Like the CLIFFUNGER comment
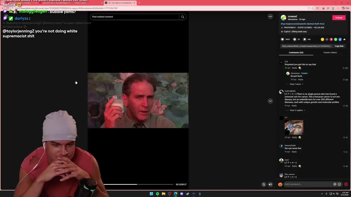Screen dimensions: 351x197 (344, 106)
